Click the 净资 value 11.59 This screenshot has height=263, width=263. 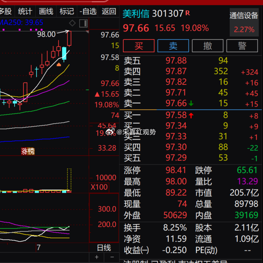(176, 239)
